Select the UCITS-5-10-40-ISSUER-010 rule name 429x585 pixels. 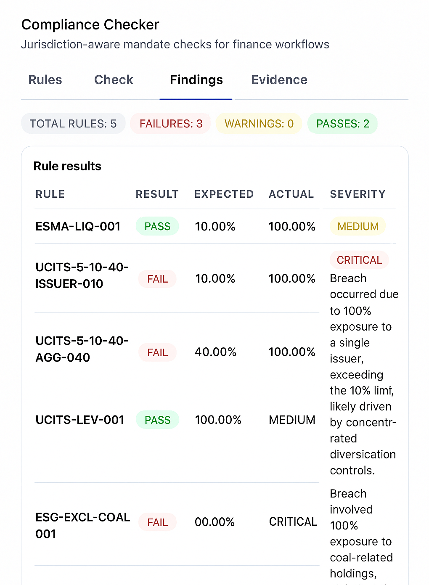82,275
